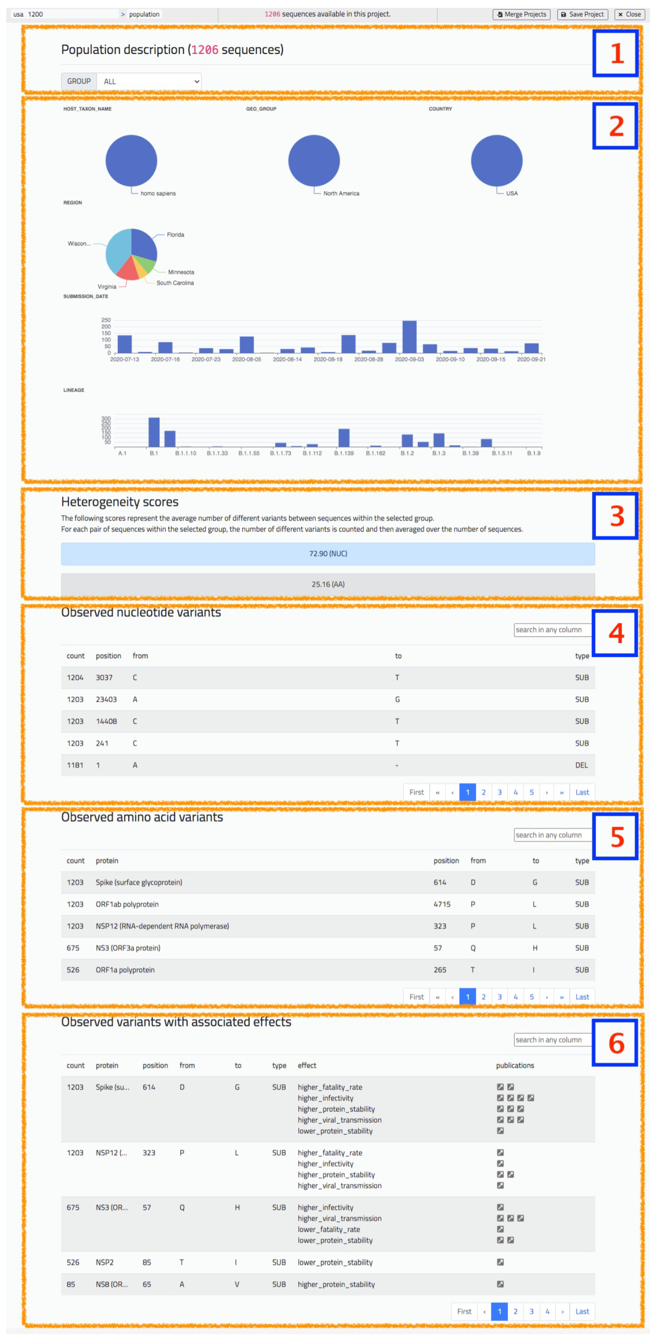
Task: Click next-page arrow in nucleotide variants pagination
Action: [546, 791]
